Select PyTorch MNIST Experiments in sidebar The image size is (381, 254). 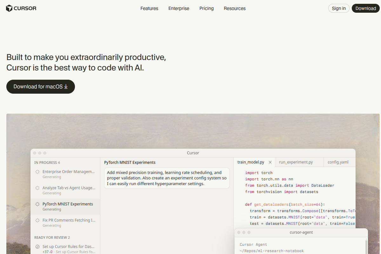click(65, 207)
